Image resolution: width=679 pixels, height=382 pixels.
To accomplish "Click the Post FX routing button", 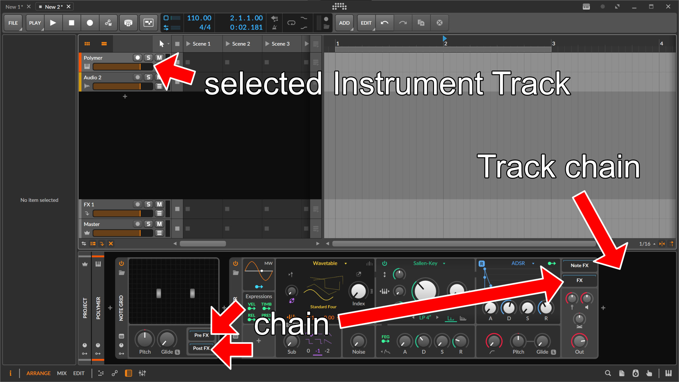I will point(202,348).
